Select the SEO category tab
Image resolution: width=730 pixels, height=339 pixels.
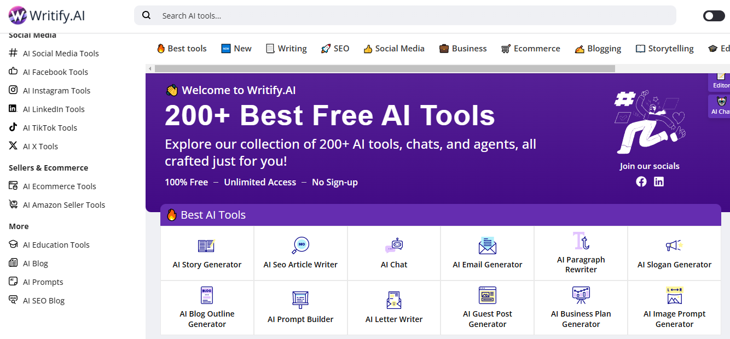(335, 49)
